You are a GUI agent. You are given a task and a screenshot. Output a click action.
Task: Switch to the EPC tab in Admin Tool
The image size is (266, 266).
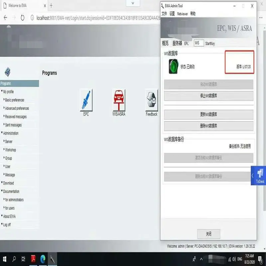coord(187,44)
